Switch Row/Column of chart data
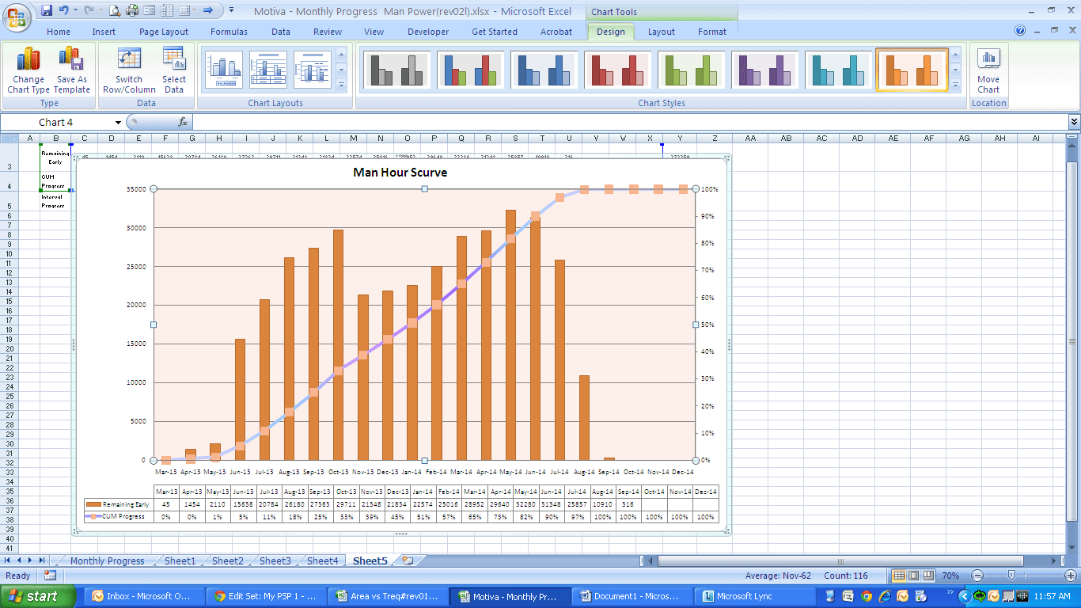1081x608 pixels. click(129, 70)
